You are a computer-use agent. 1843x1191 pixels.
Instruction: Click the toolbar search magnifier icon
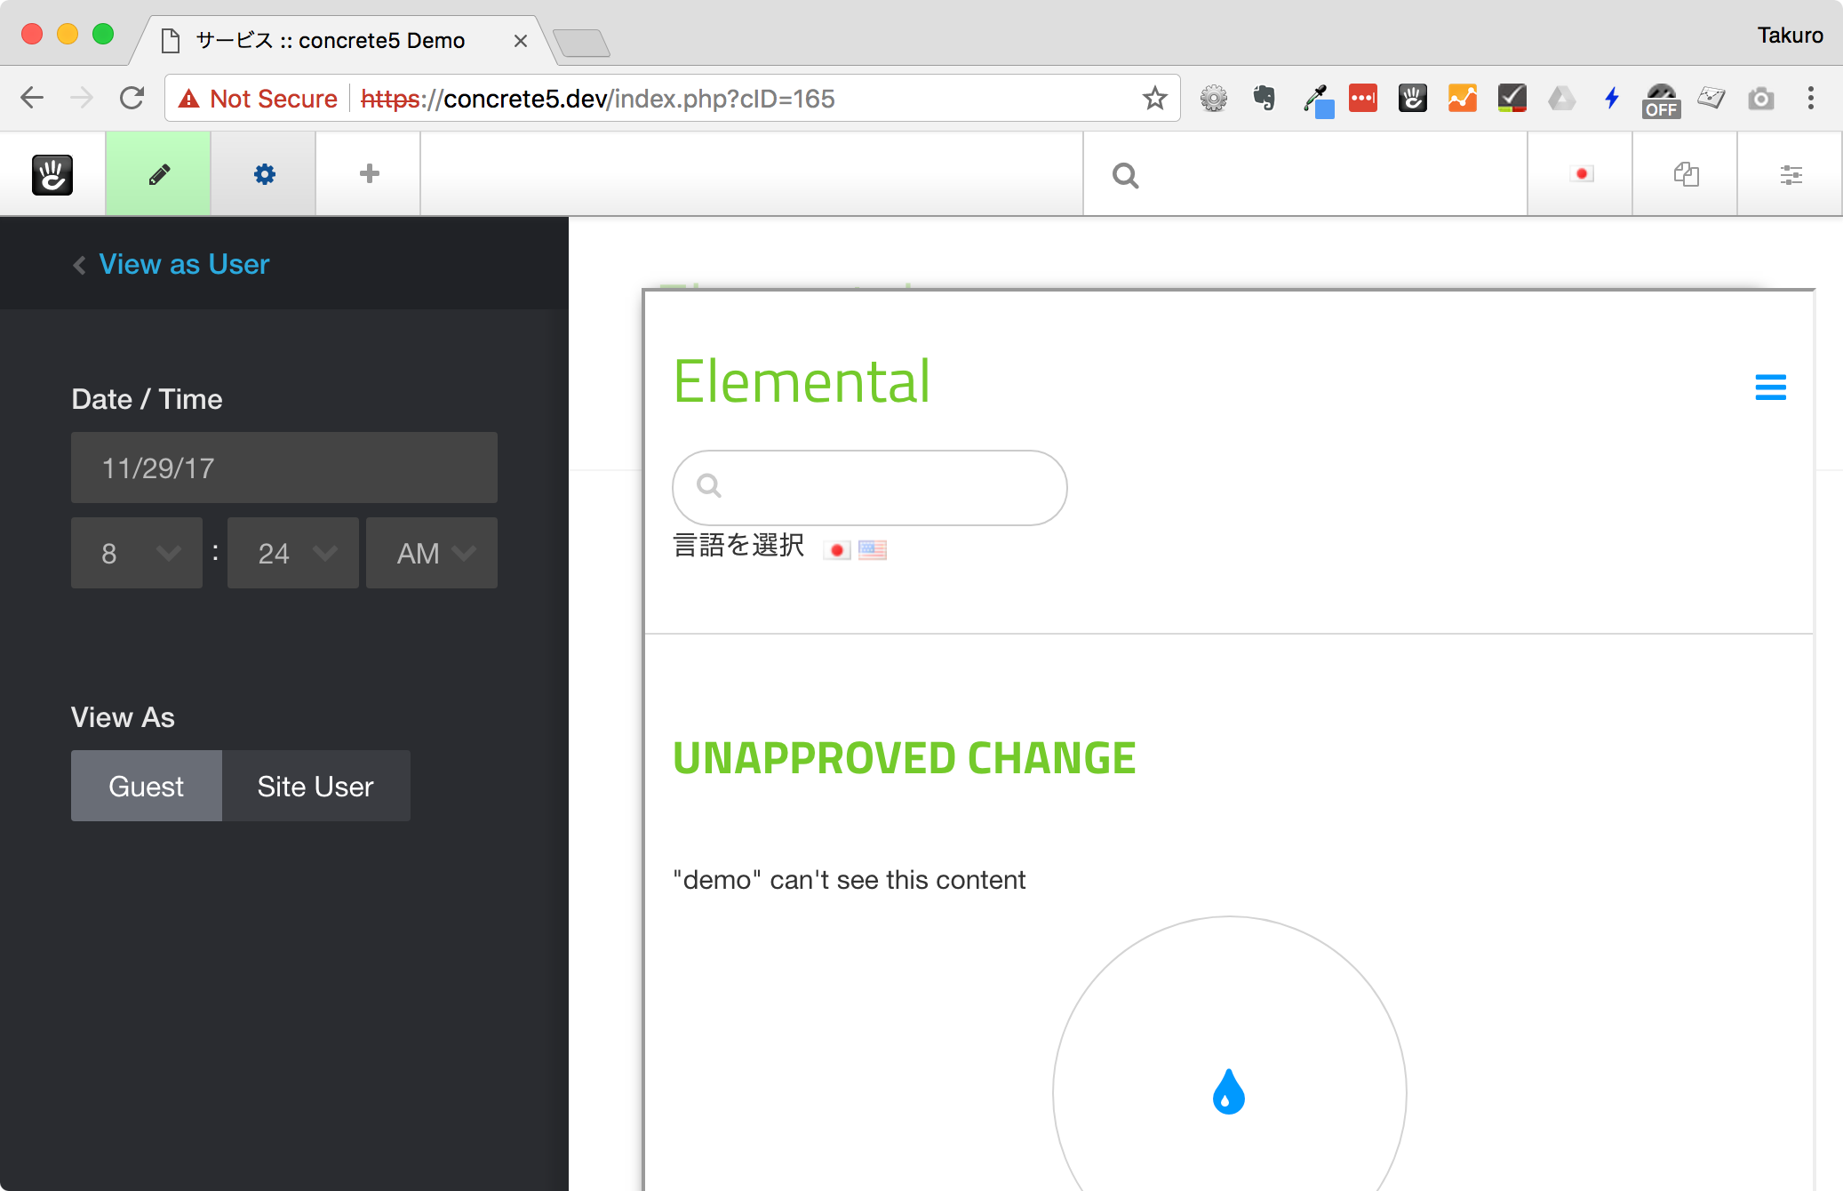(1126, 174)
